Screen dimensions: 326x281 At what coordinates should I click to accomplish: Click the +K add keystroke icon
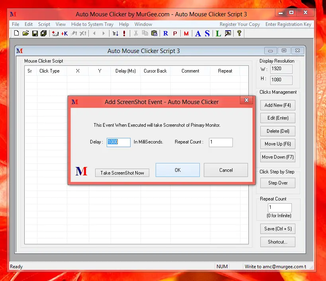pyautogui.click(x=64, y=33)
